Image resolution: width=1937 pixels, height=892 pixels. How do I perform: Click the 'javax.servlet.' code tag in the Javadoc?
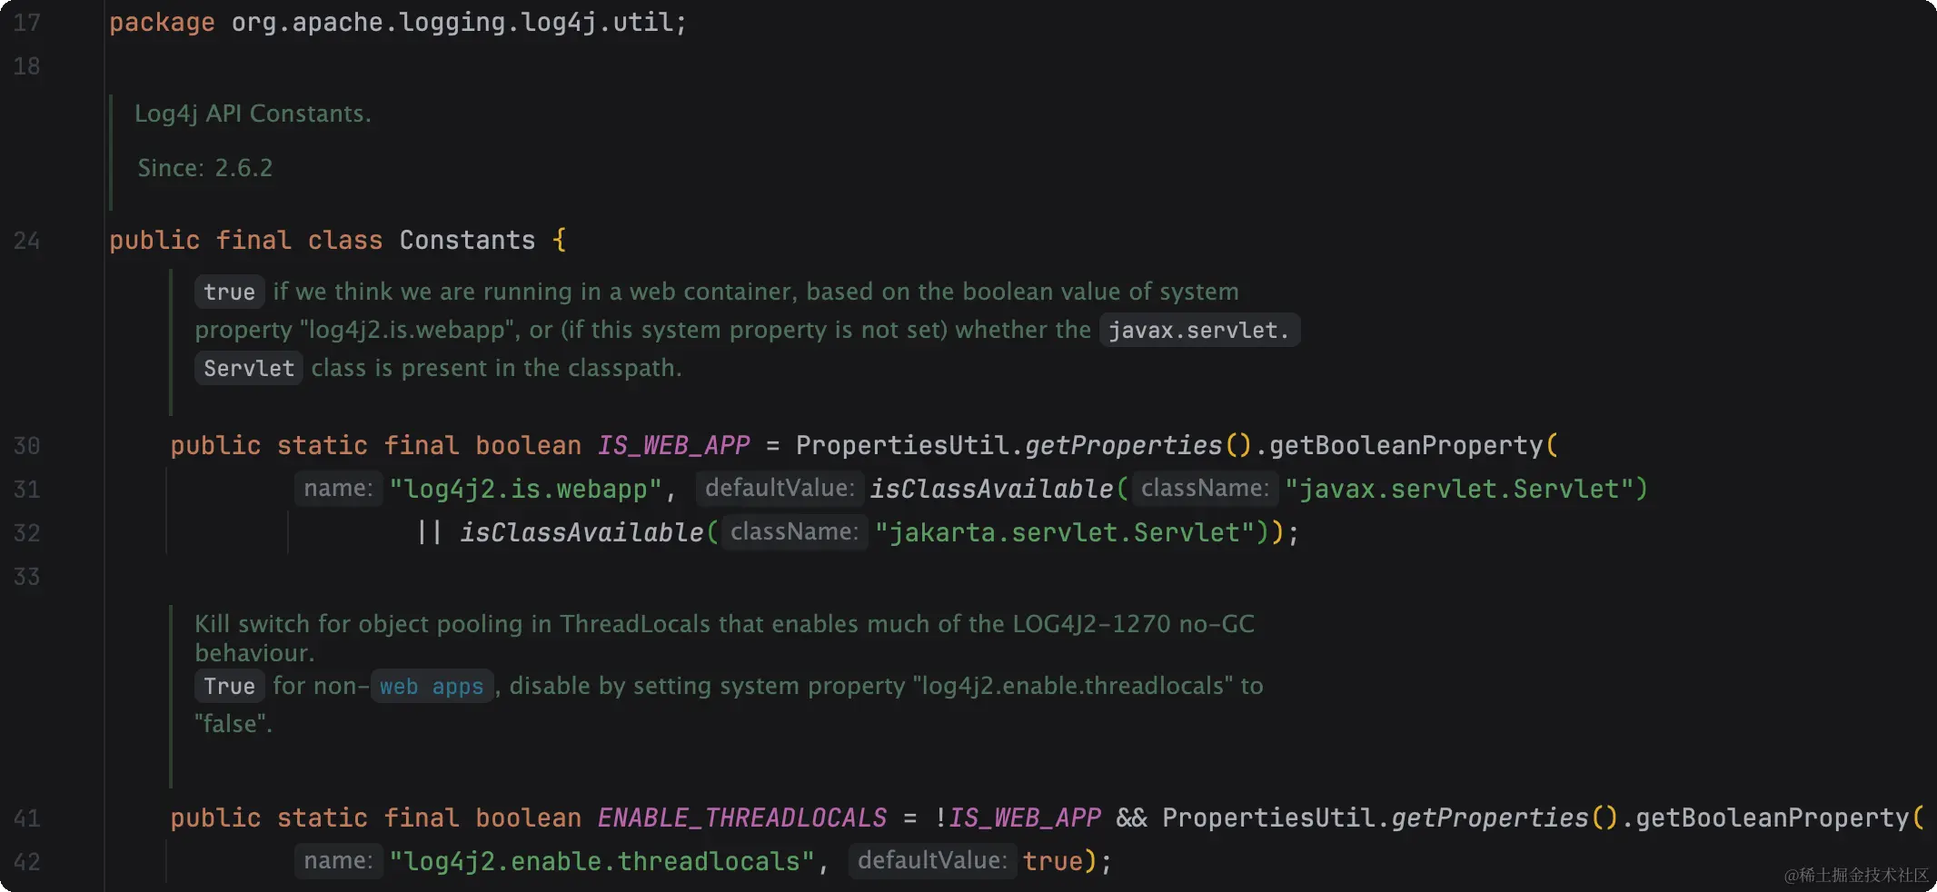(1199, 330)
